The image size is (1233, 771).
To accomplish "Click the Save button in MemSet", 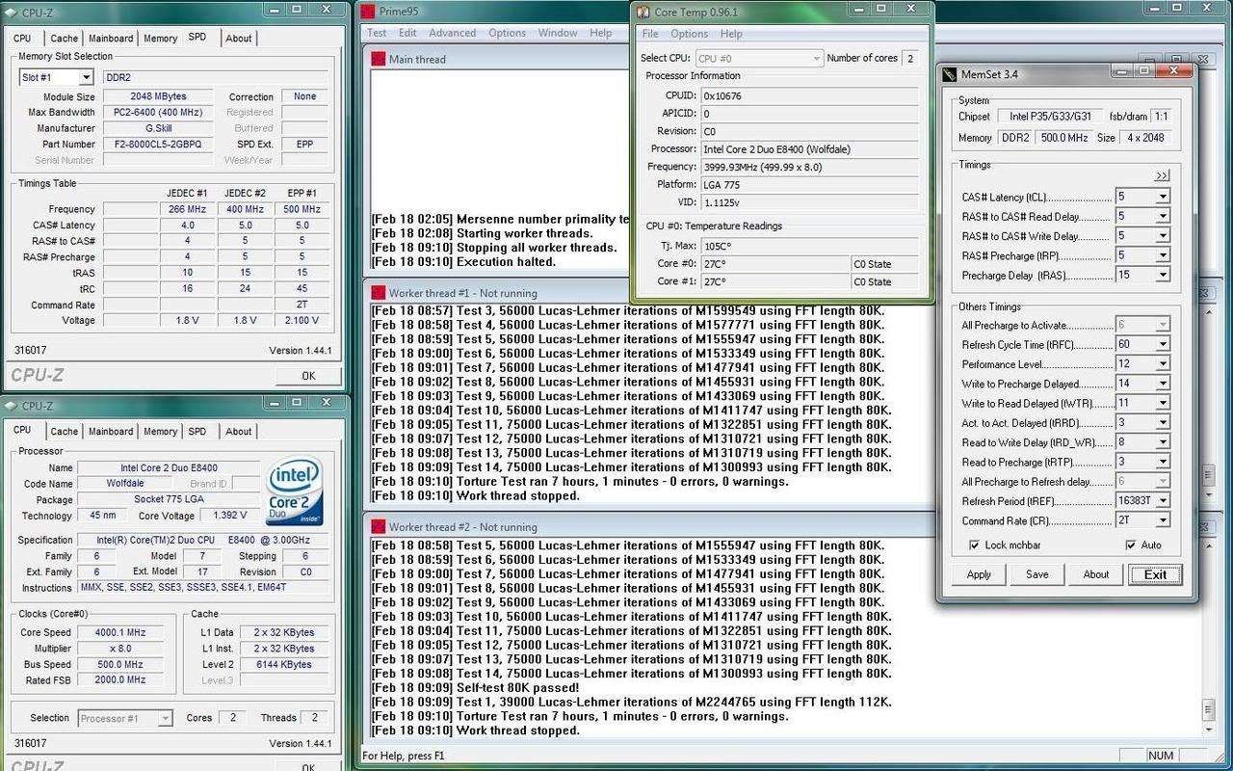I will [x=1037, y=574].
